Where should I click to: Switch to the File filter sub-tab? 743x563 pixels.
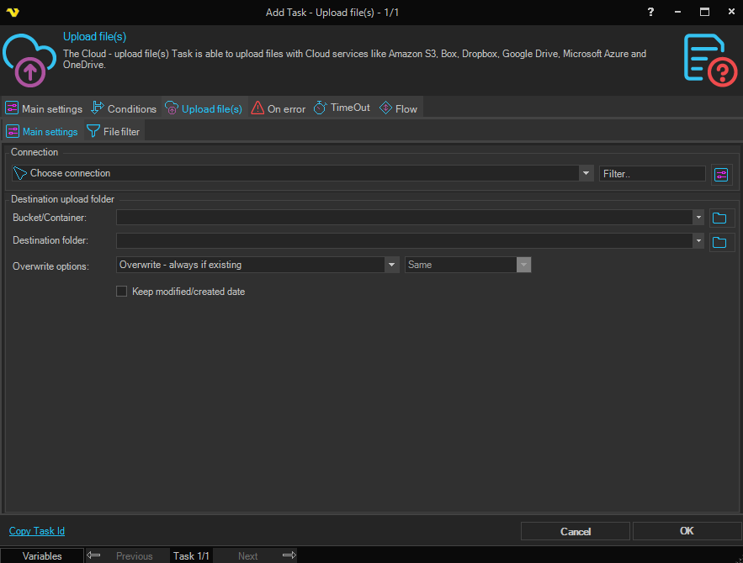(x=114, y=132)
